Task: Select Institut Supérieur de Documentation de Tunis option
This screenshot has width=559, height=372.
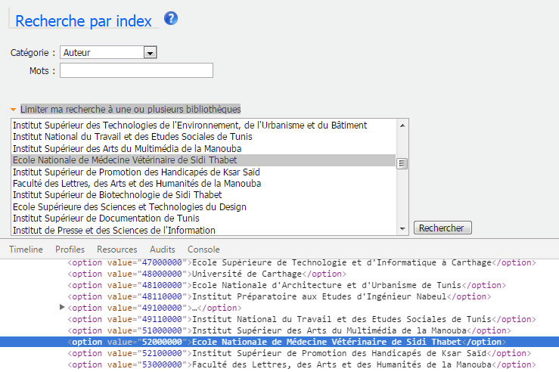Action: pos(203,218)
